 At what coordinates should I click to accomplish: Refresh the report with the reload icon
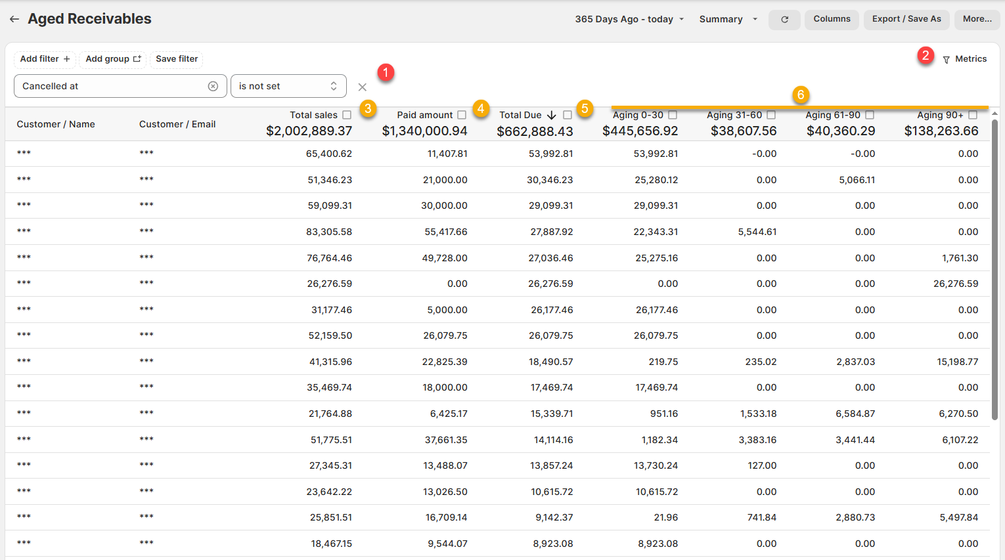coord(784,20)
